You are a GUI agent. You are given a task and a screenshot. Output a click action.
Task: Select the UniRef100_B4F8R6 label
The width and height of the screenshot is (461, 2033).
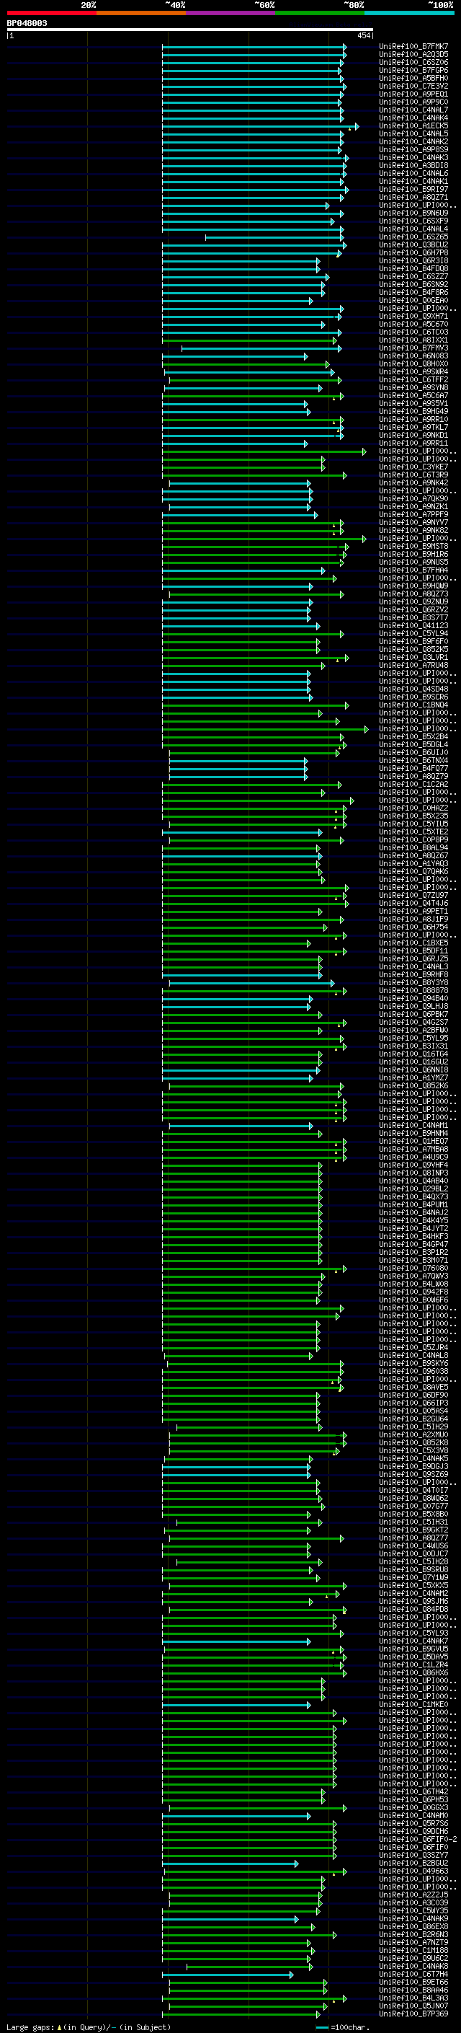(x=413, y=292)
